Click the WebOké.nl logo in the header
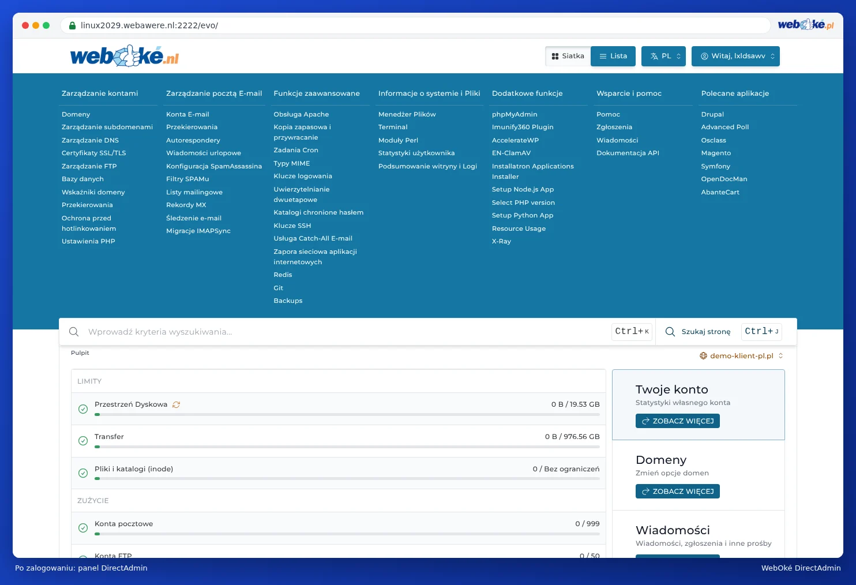This screenshot has width=856, height=585. click(125, 56)
